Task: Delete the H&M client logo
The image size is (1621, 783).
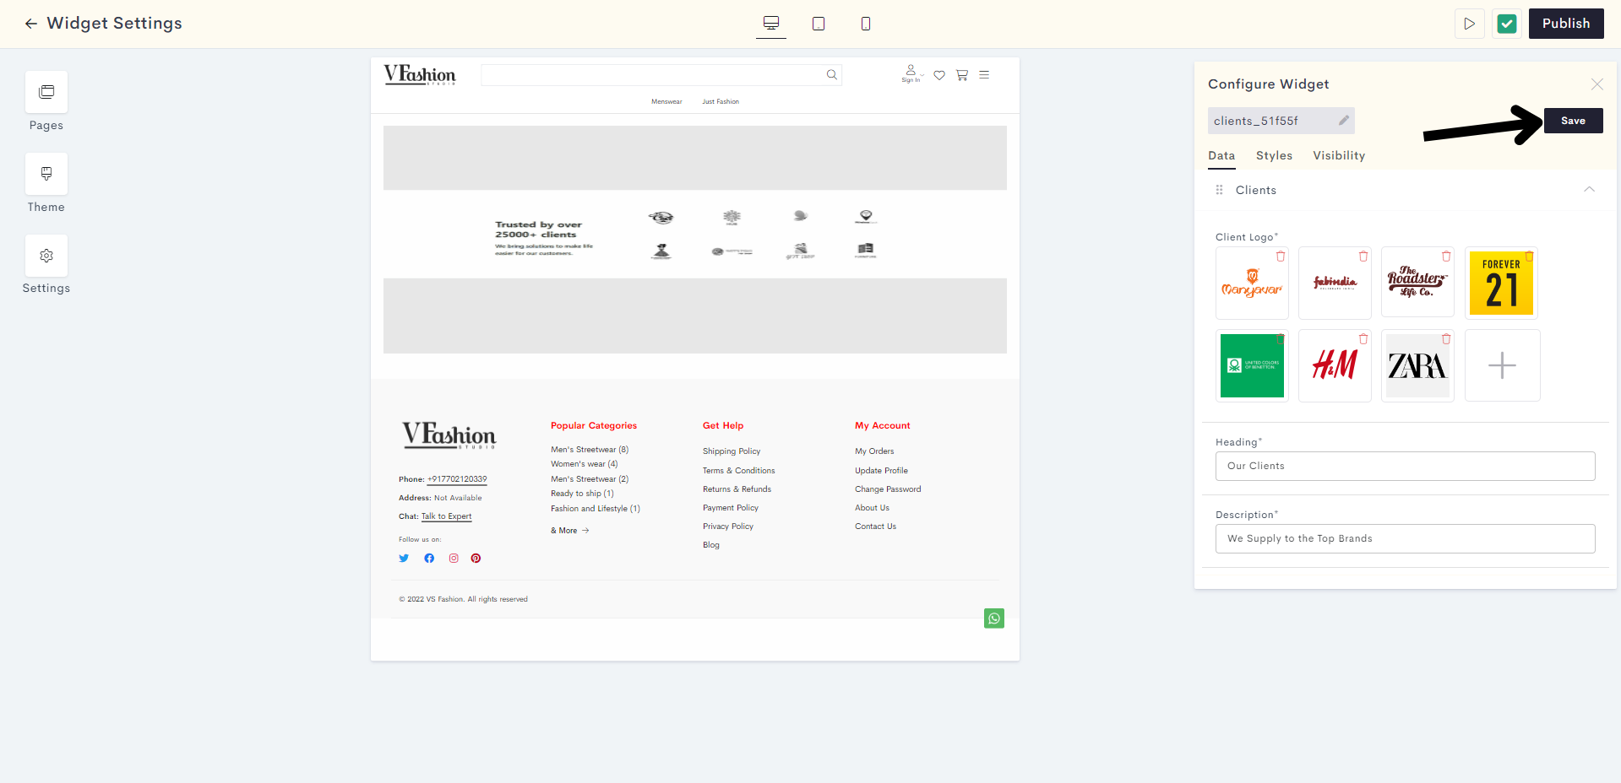Action: pos(1363,338)
